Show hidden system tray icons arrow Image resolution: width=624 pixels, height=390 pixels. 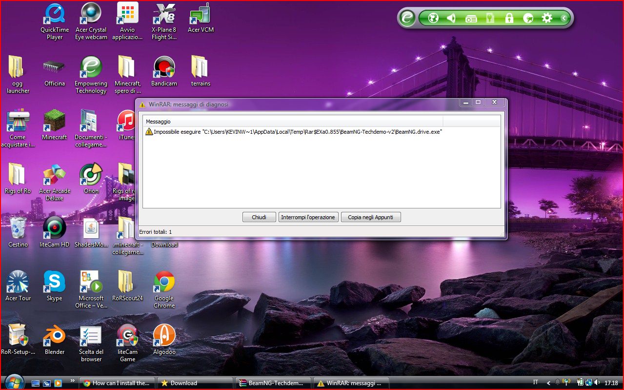[548, 383]
